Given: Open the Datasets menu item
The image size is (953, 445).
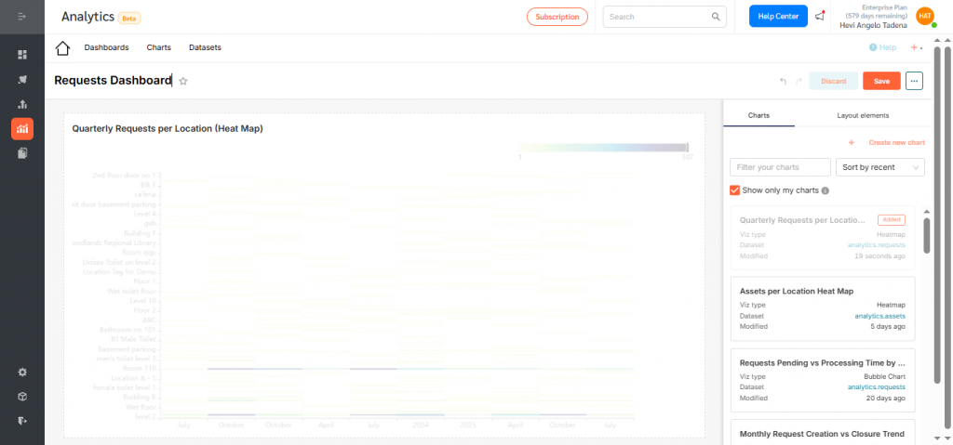Looking at the screenshot, I should tap(205, 47).
